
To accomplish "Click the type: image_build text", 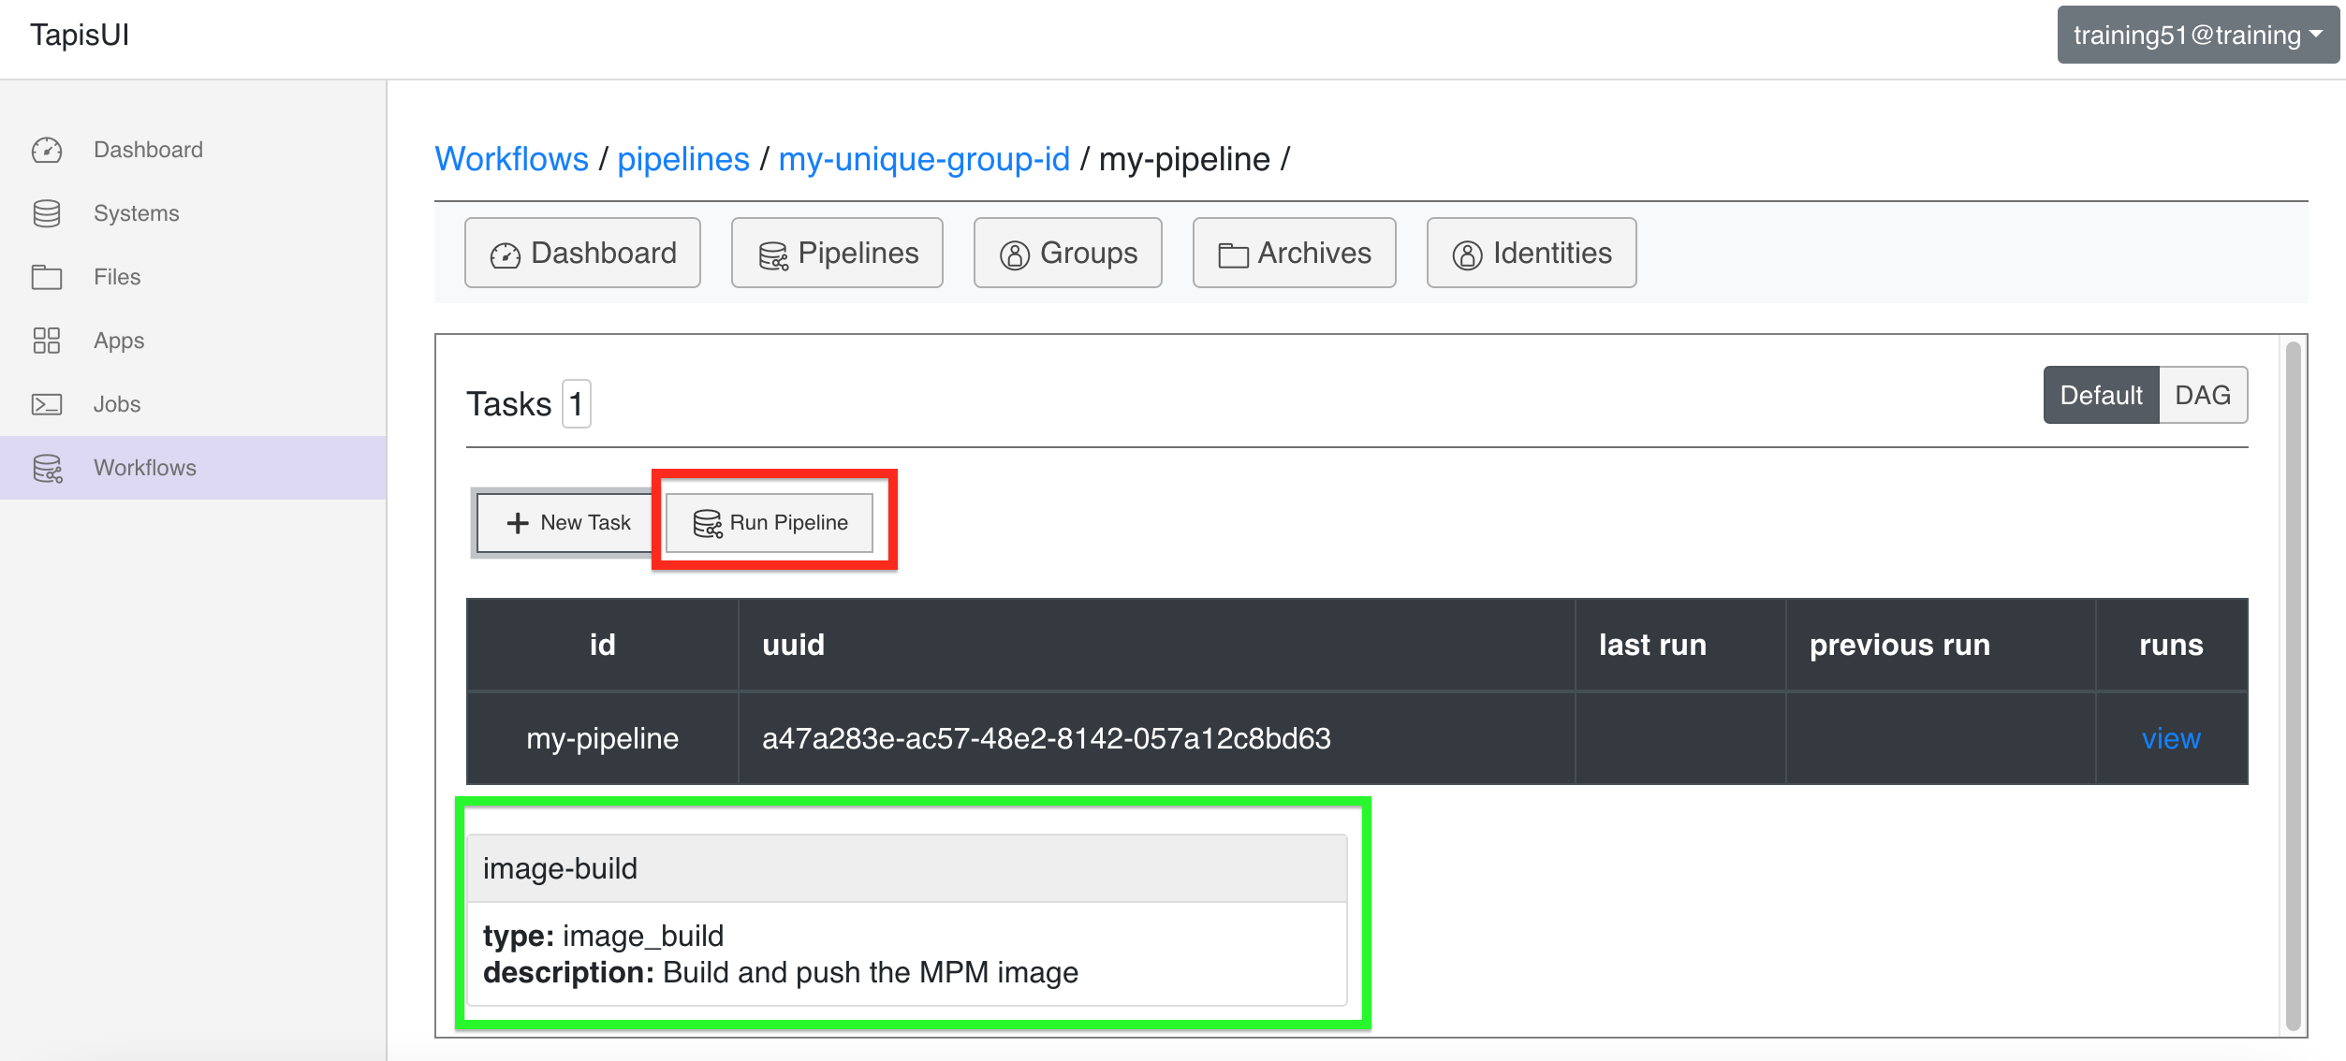I will coord(603,936).
